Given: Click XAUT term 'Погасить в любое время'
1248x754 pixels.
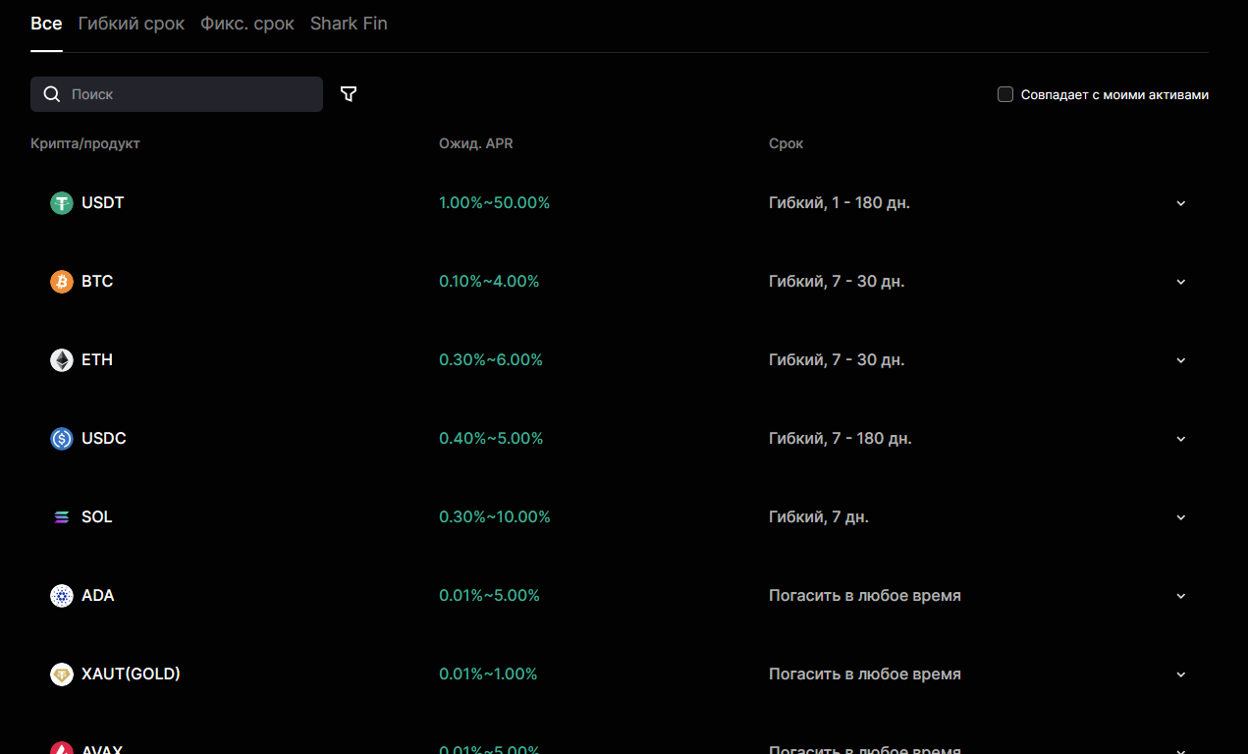Looking at the screenshot, I should coord(865,674).
